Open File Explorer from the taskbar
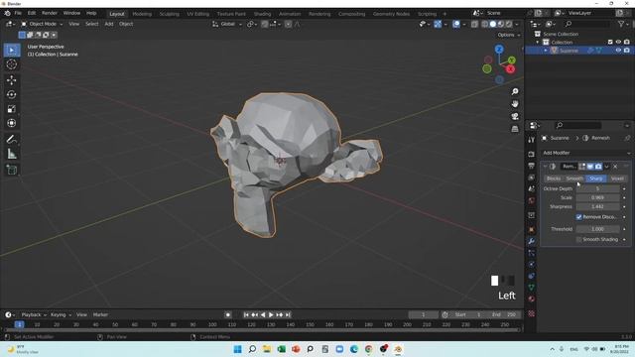Image resolution: width=635 pixels, height=357 pixels. (x=267, y=349)
